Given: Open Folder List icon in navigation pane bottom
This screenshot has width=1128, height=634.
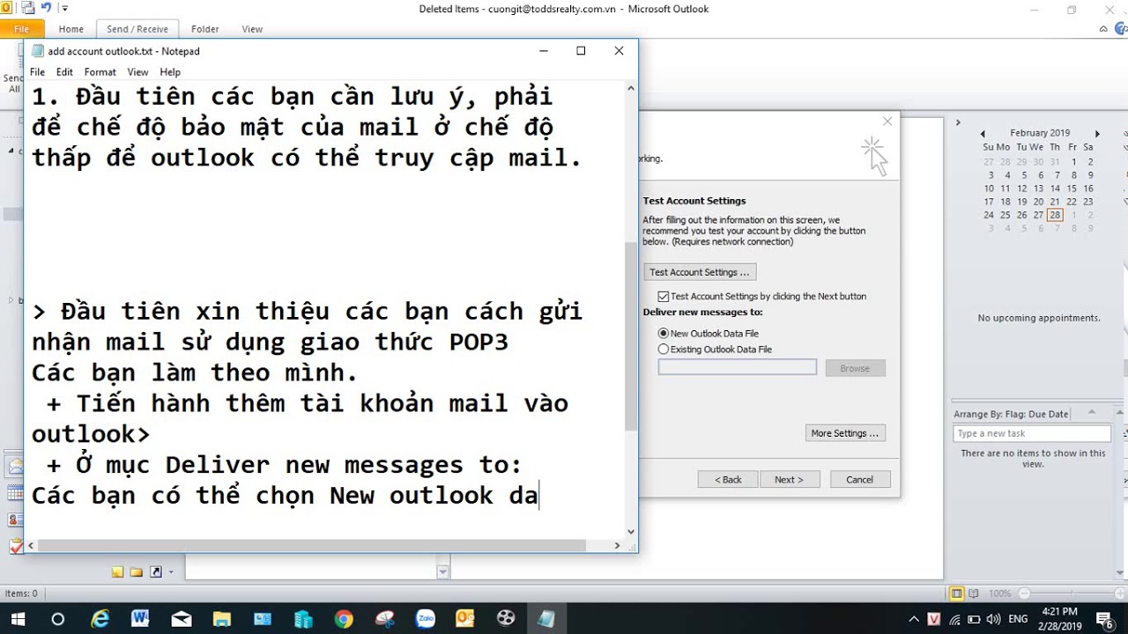Looking at the screenshot, I should tap(137, 572).
